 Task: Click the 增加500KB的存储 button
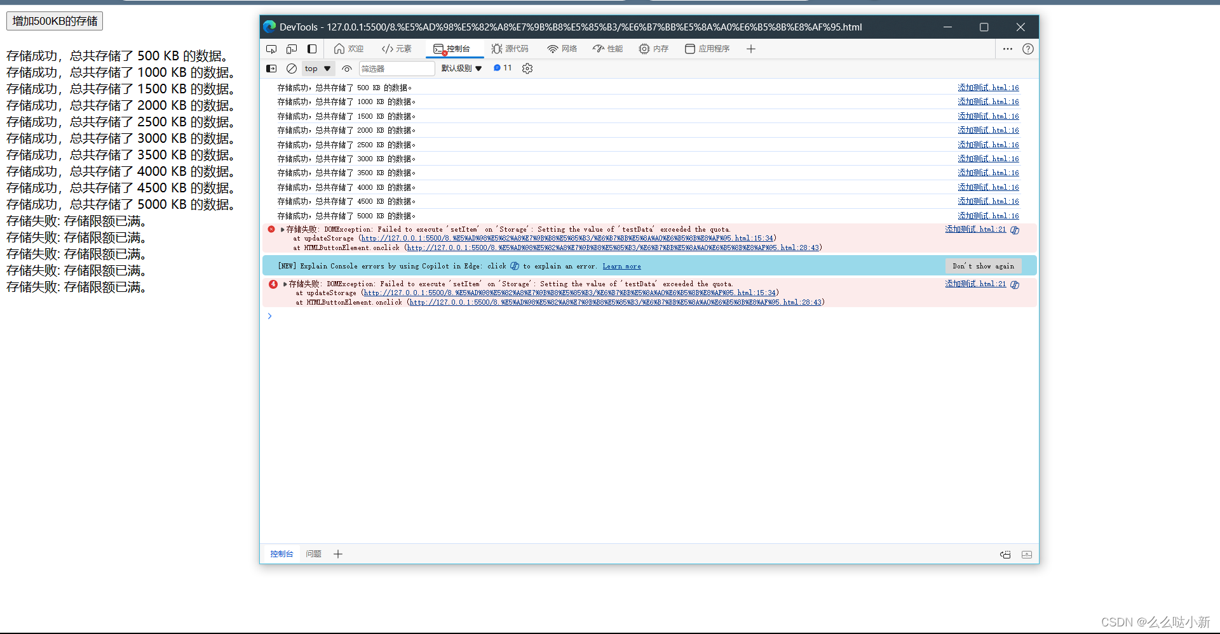55,21
